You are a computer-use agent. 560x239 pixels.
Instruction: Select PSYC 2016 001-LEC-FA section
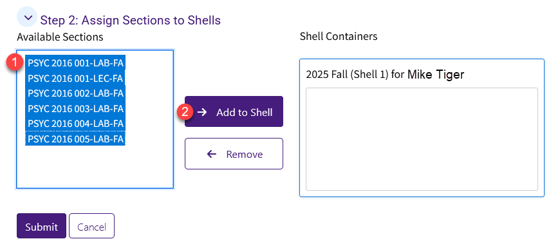click(x=75, y=78)
